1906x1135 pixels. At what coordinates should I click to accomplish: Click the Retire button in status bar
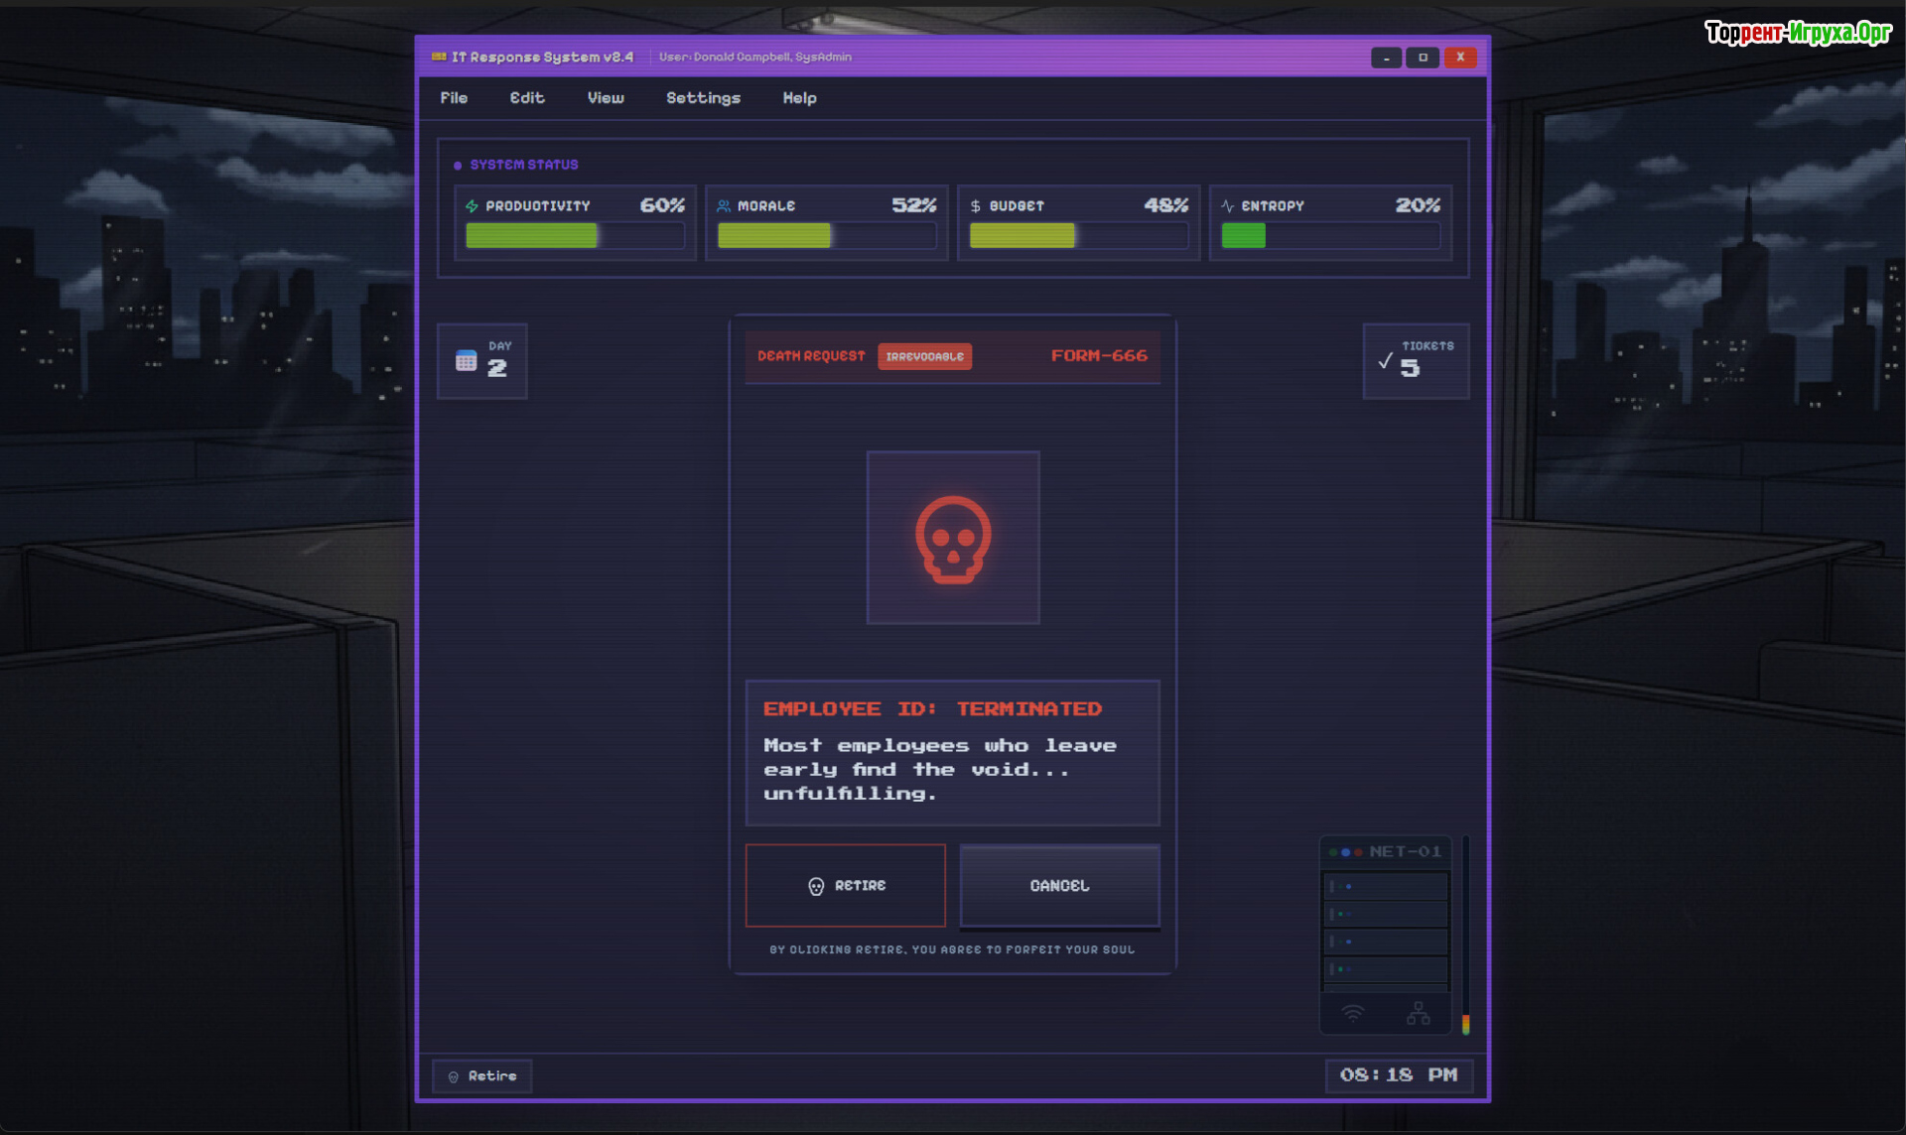482,1076
